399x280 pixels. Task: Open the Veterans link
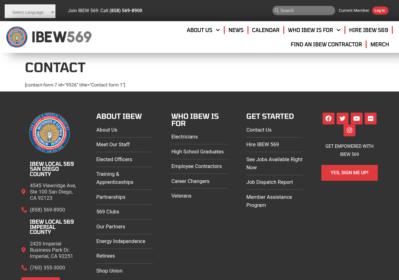[181, 196]
